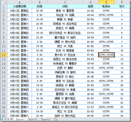Select cell 西班牙 VS 瑞士
Screen dimensions: 131x122
[65, 77]
